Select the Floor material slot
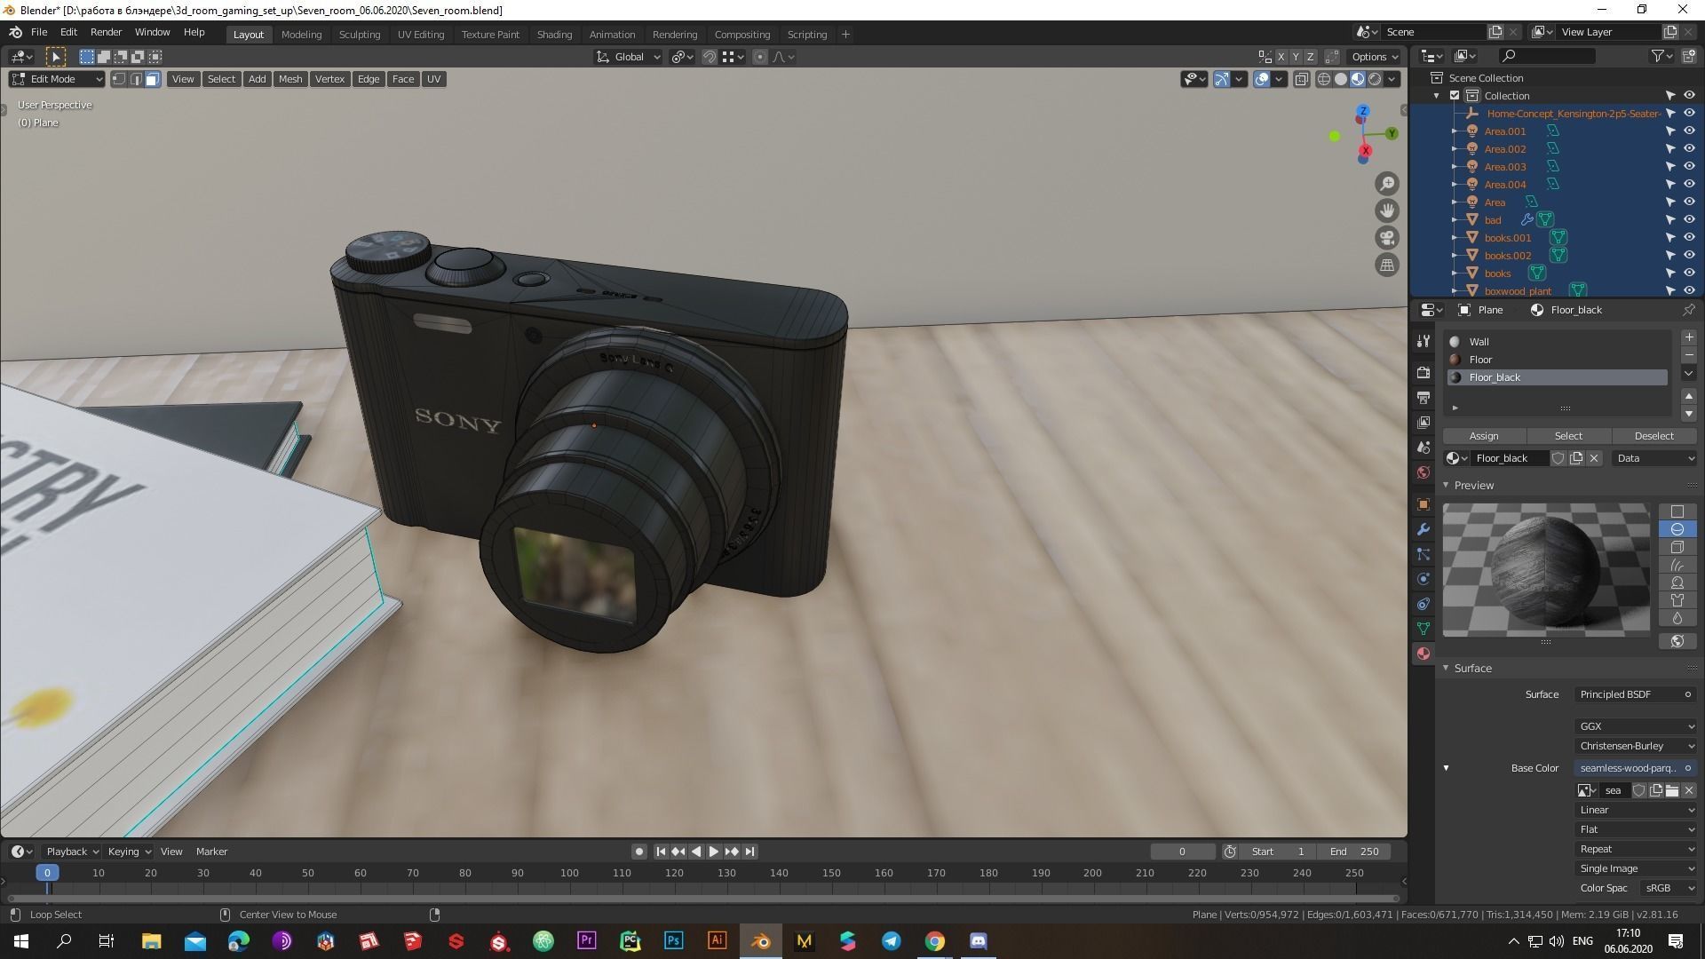The width and height of the screenshot is (1705, 959). pyautogui.click(x=1557, y=360)
